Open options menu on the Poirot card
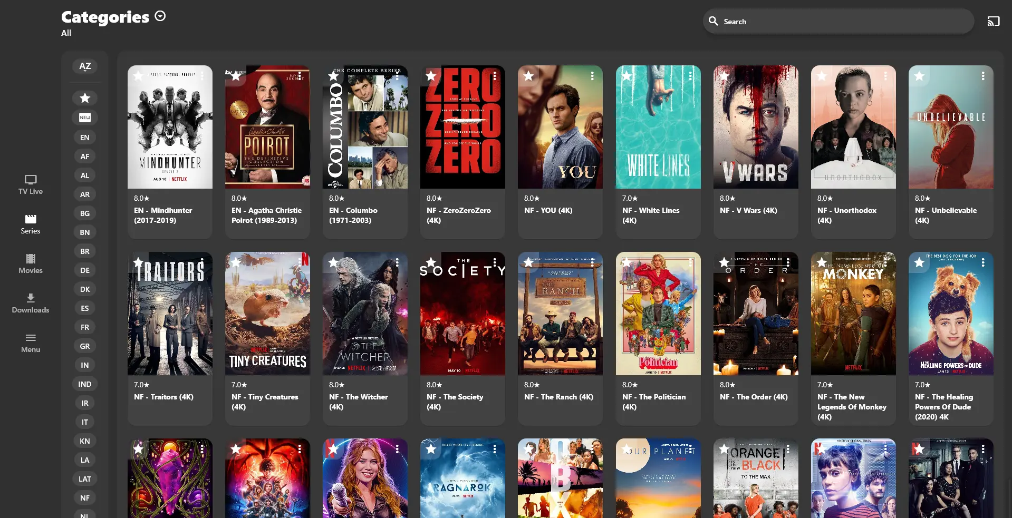This screenshot has width=1012, height=518. pyautogui.click(x=300, y=76)
